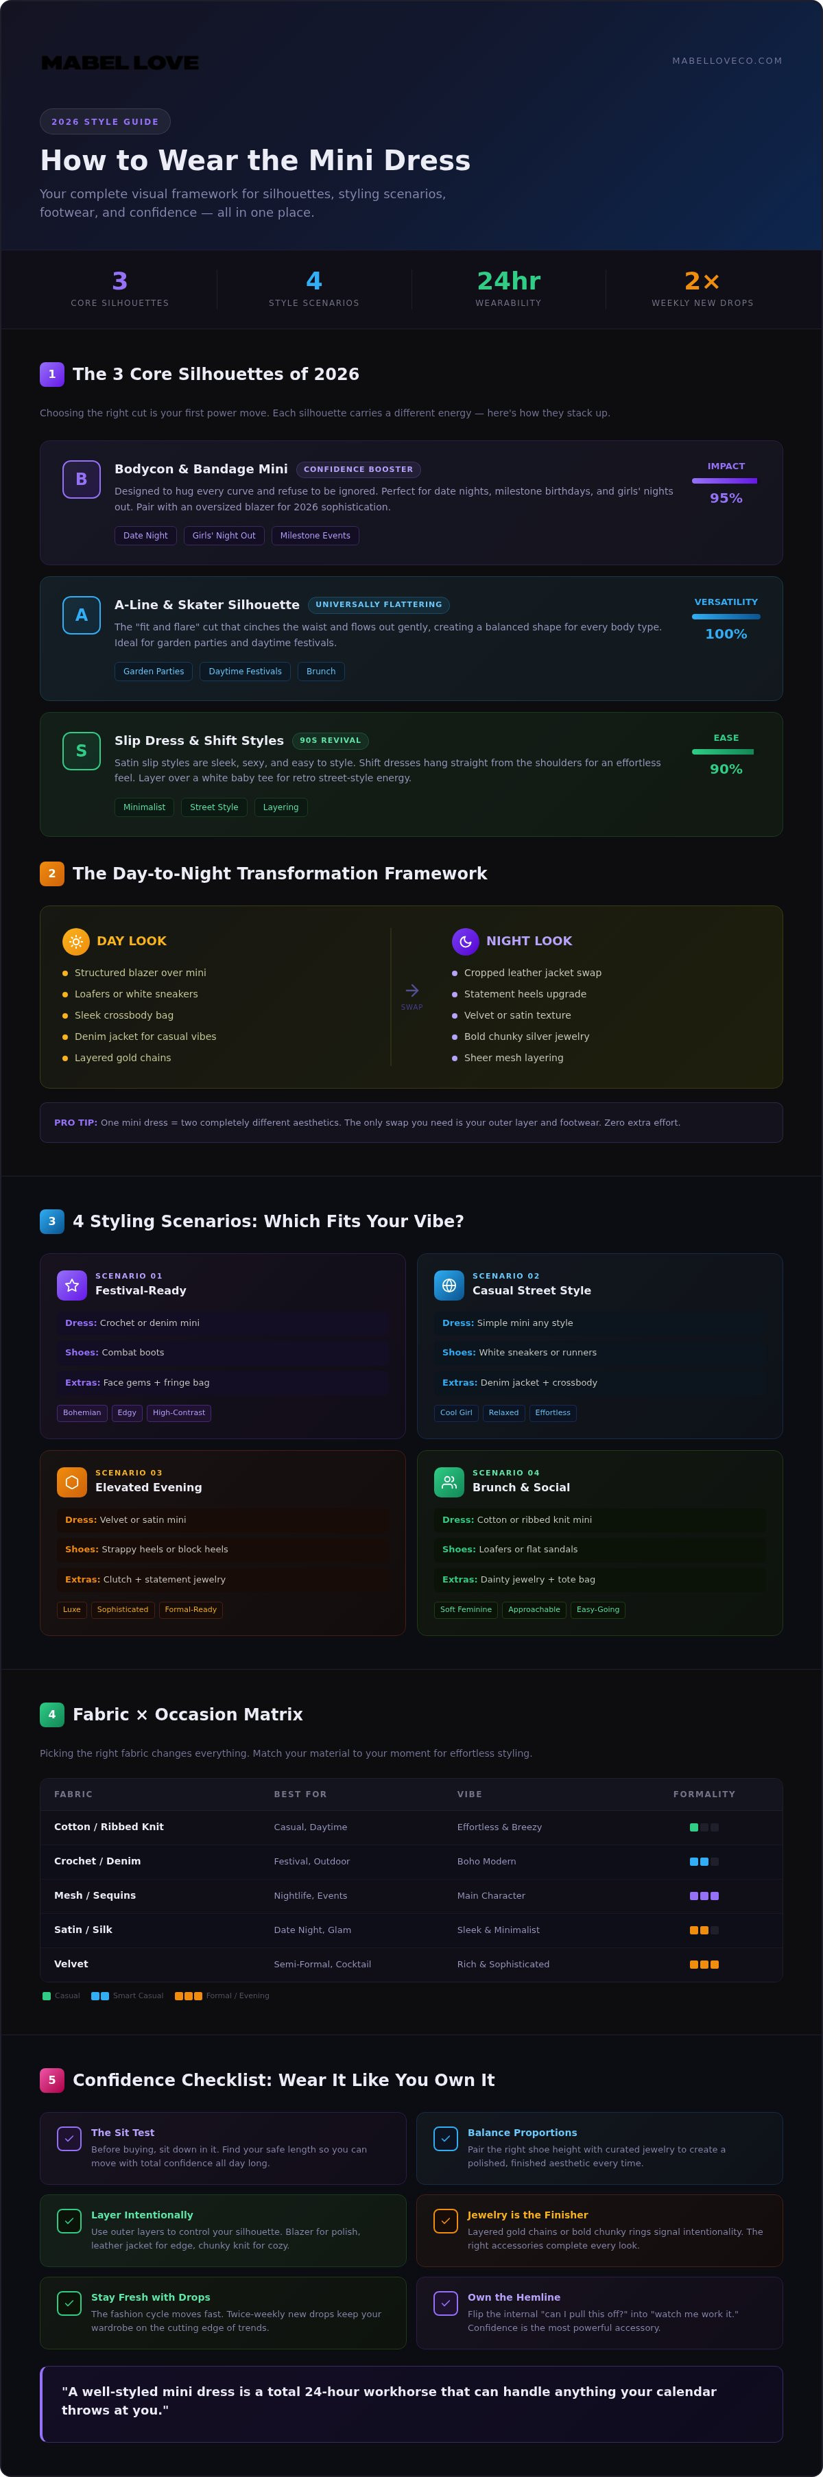Open the MABELLOVECO.COM link
Screen dimensions: 823x2477
[x=727, y=60]
